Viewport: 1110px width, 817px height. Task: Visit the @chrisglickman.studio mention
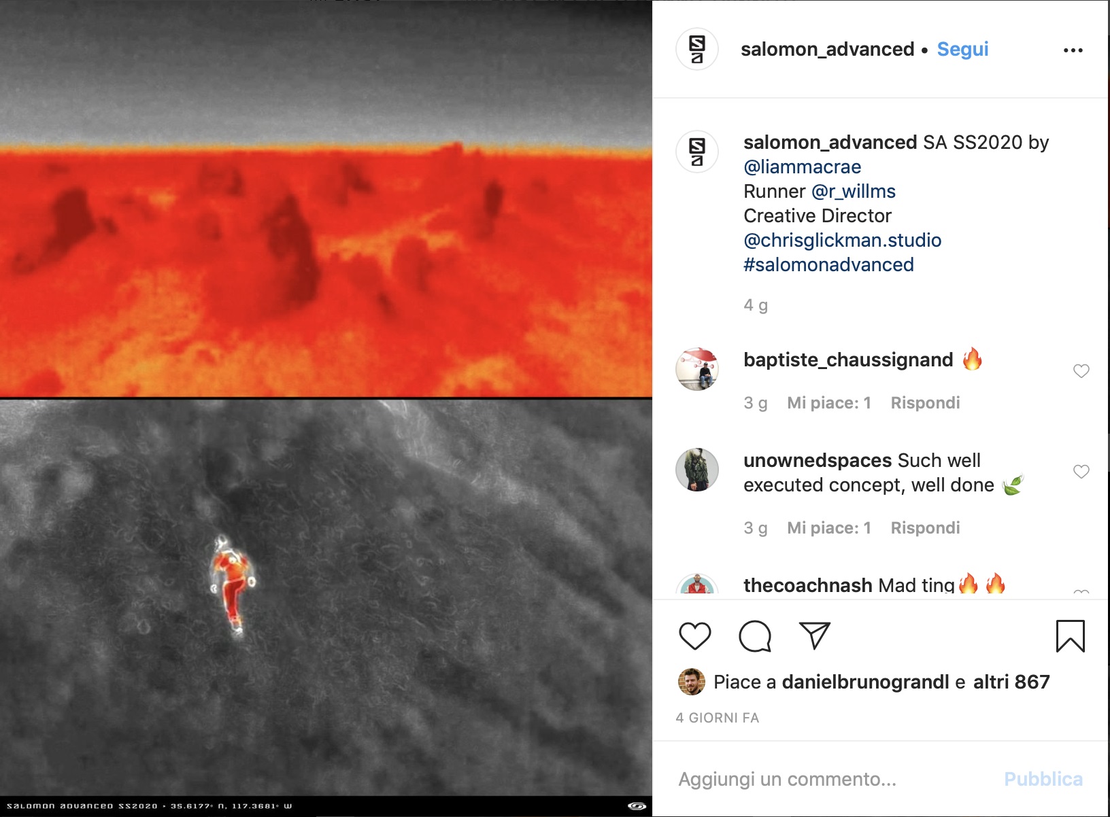tap(843, 240)
